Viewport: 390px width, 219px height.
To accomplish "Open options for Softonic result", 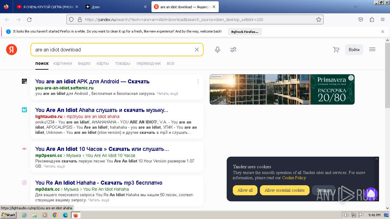I will (198, 82).
